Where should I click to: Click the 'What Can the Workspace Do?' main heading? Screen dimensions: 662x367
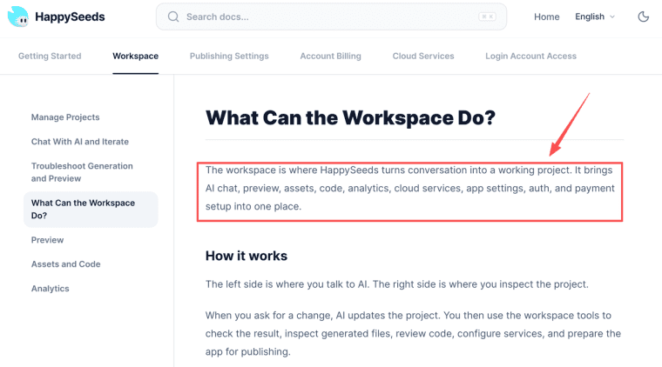[350, 117]
